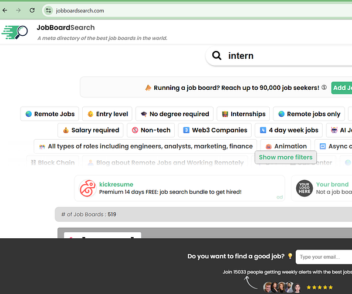Select the 'All types of roles' filter chip
352x294 pixels.
pos(145,146)
